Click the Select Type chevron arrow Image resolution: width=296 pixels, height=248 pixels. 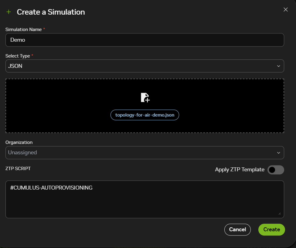(278, 66)
